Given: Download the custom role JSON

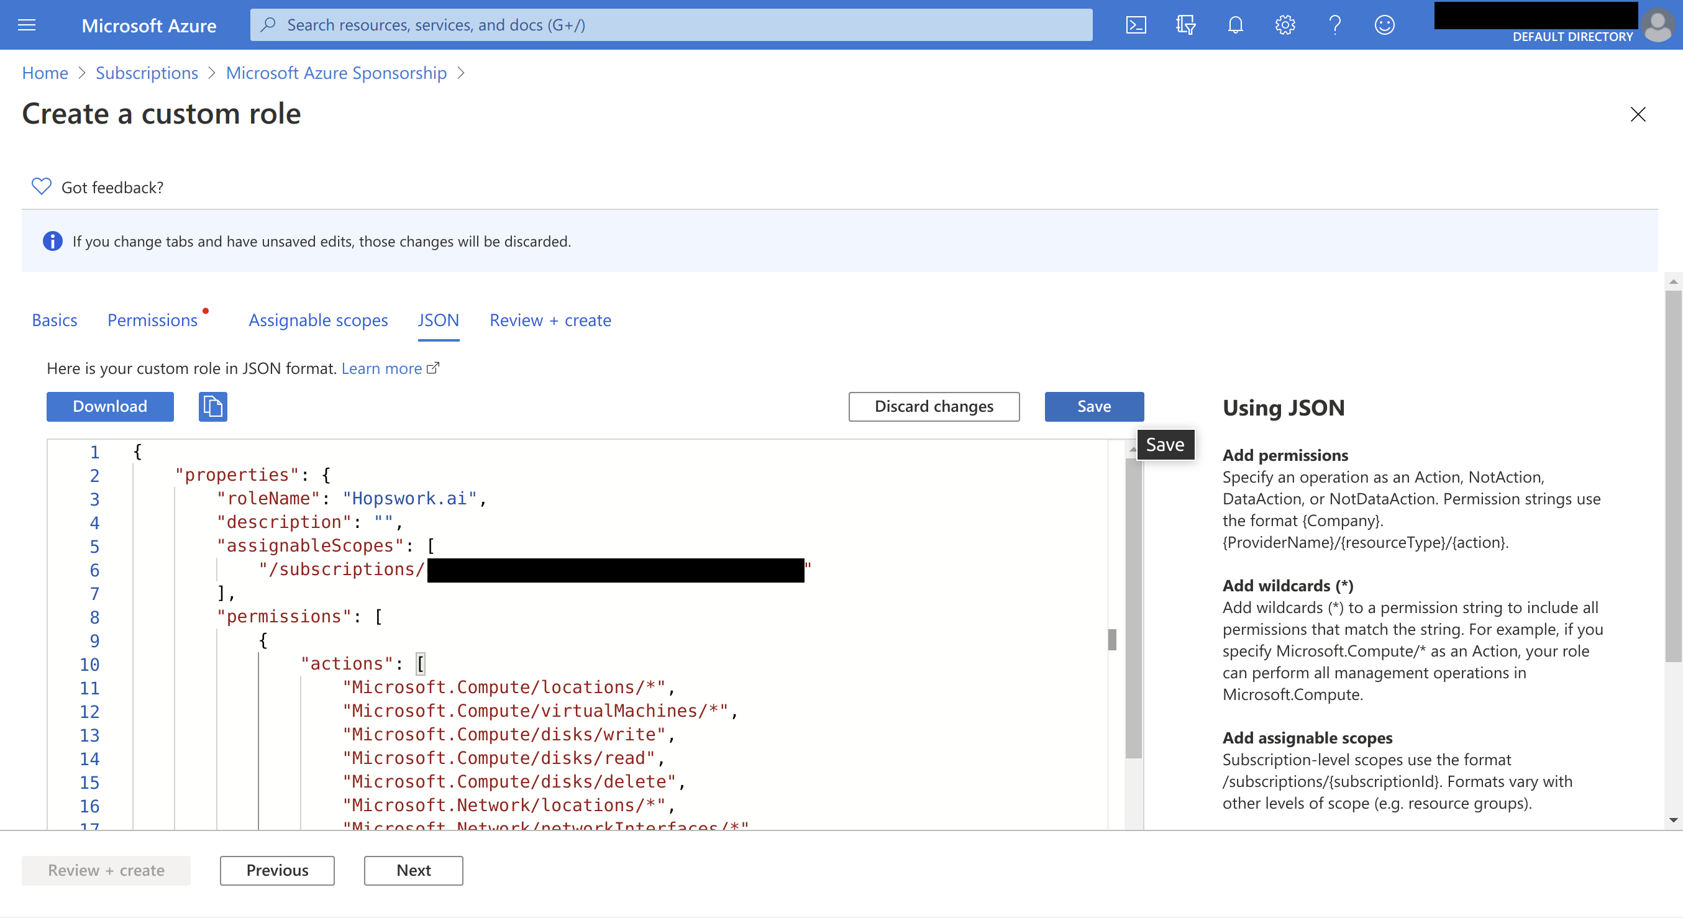Looking at the screenshot, I should tap(110, 406).
